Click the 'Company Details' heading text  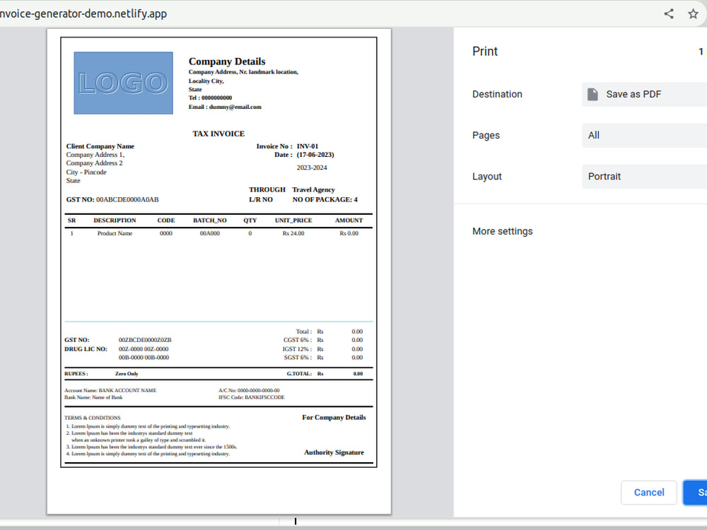pyautogui.click(x=227, y=61)
